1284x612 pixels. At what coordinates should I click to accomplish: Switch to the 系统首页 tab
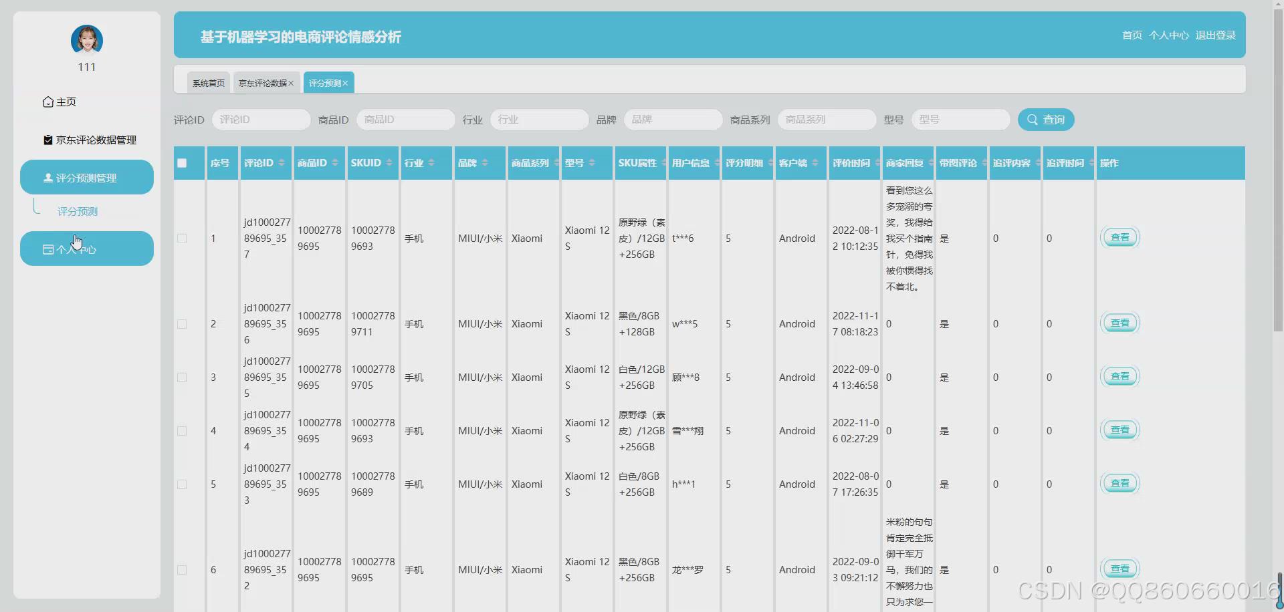pos(209,83)
